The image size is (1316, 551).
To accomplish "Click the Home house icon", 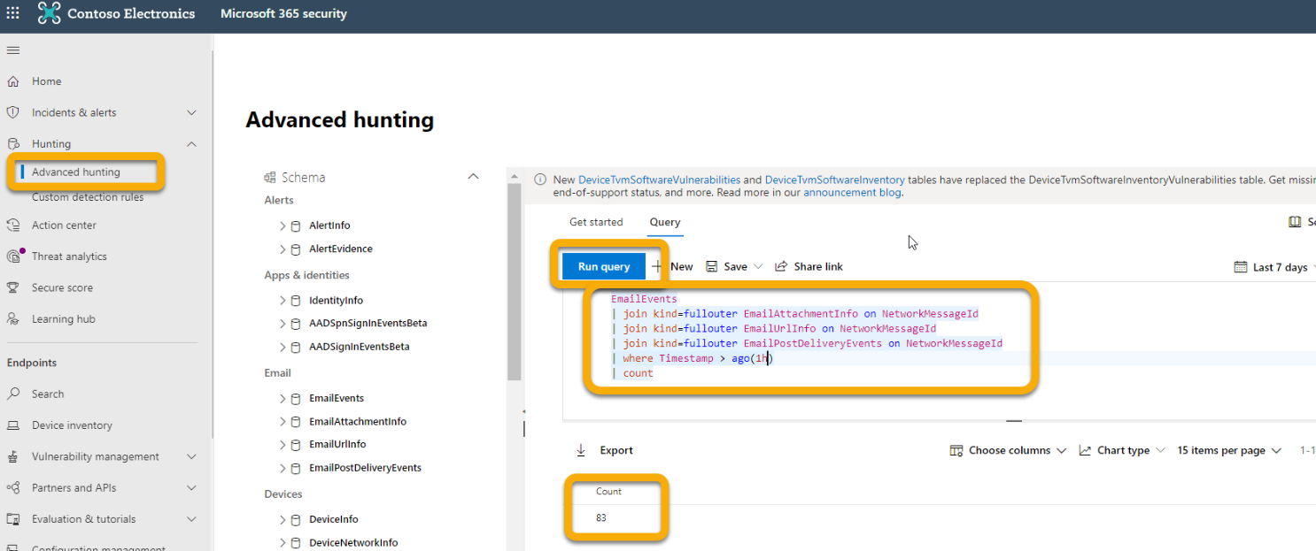I will (x=13, y=81).
